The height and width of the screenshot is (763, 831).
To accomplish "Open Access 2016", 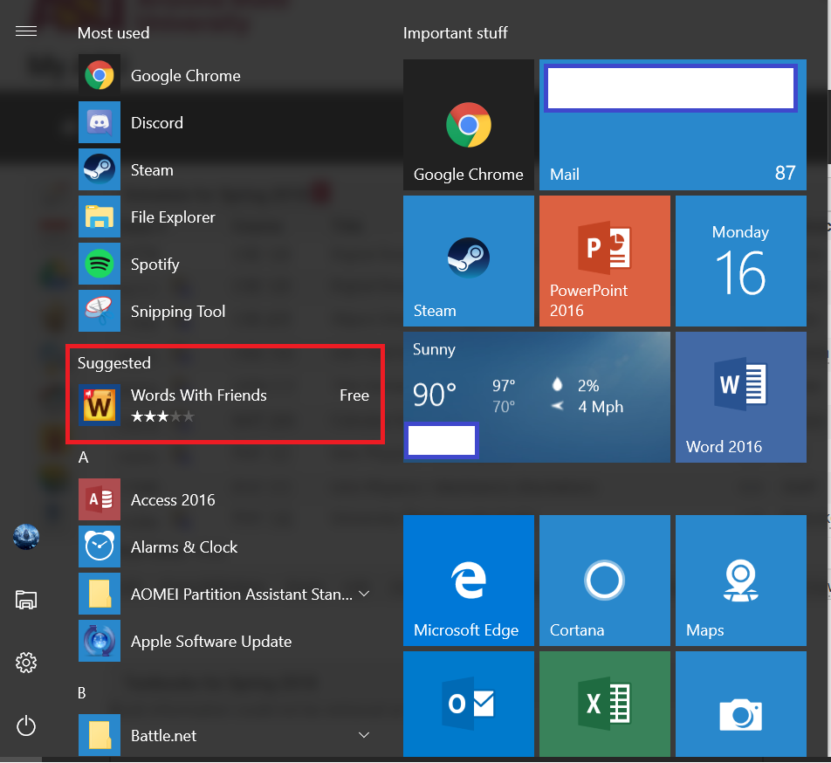I will coord(175,499).
